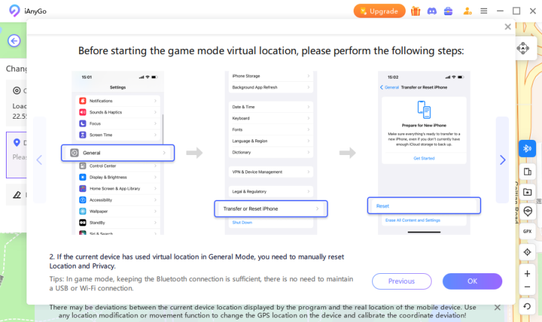Click the target icon in left panel
The height and width of the screenshot is (322, 542).
tap(17, 91)
